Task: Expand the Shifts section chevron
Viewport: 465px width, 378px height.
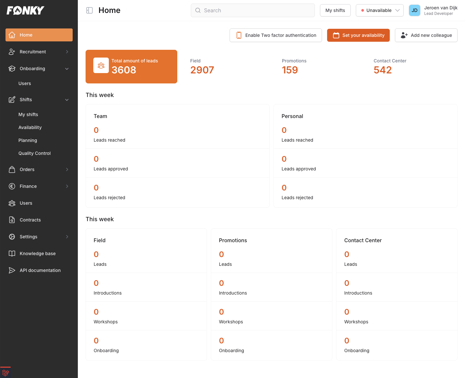Action: pos(67,100)
